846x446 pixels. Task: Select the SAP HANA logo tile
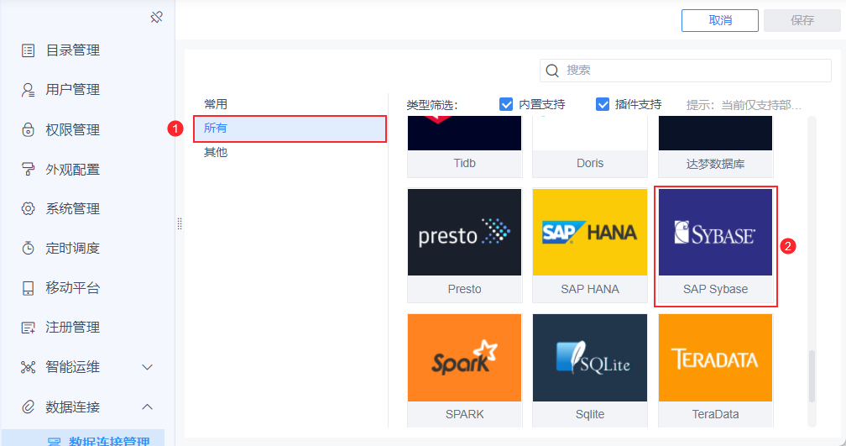pos(590,232)
